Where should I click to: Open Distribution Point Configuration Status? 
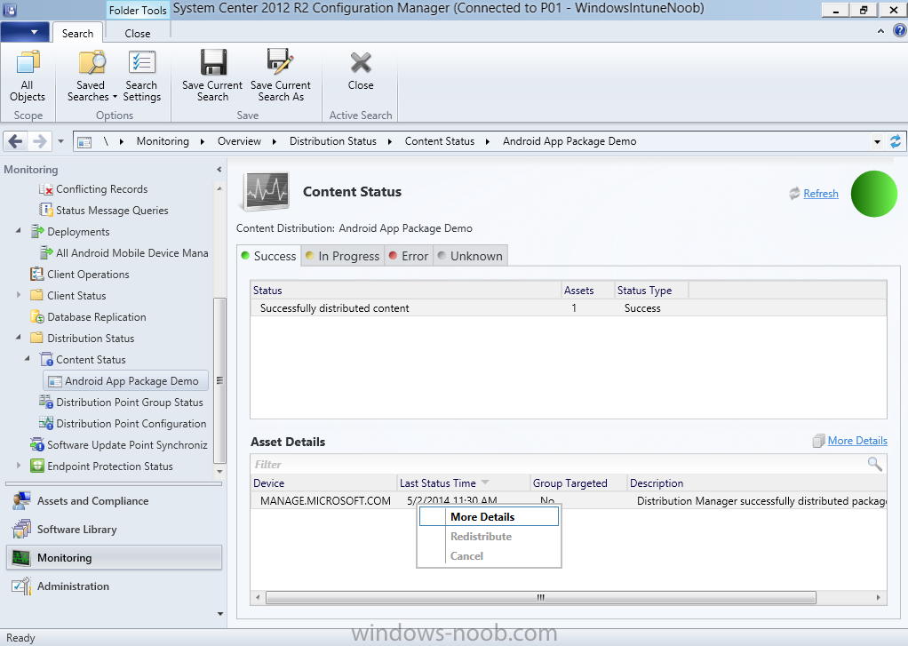coord(131,424)
